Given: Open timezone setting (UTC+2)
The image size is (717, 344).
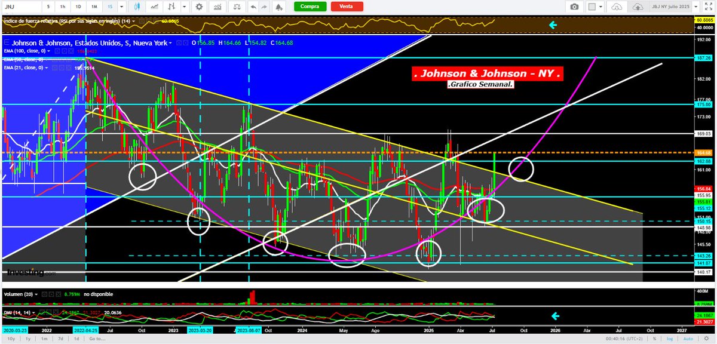Looking at the screenshot, I should (x=624, y=339).
